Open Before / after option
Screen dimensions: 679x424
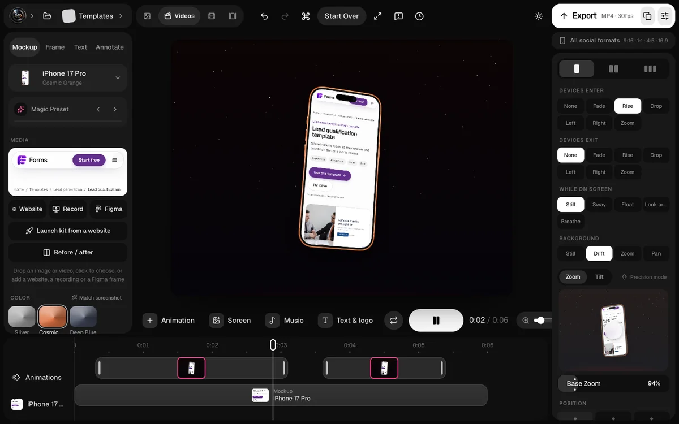pos(68,252)
